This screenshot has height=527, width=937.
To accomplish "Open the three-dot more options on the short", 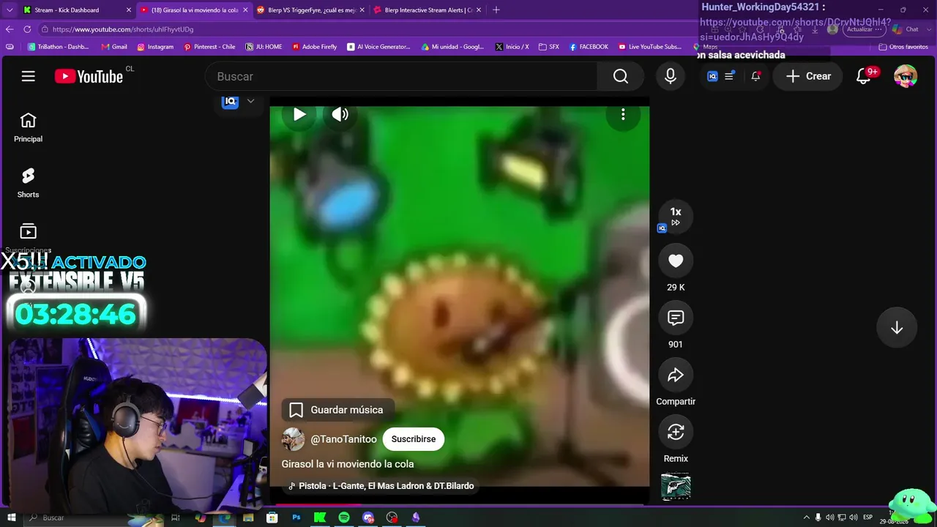I will coord(623,114).
